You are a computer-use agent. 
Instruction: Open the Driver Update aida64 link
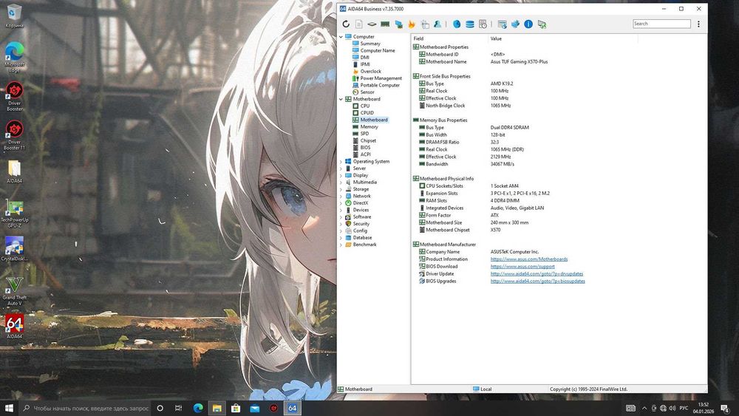pyautogui.click(x=537, y=273)
